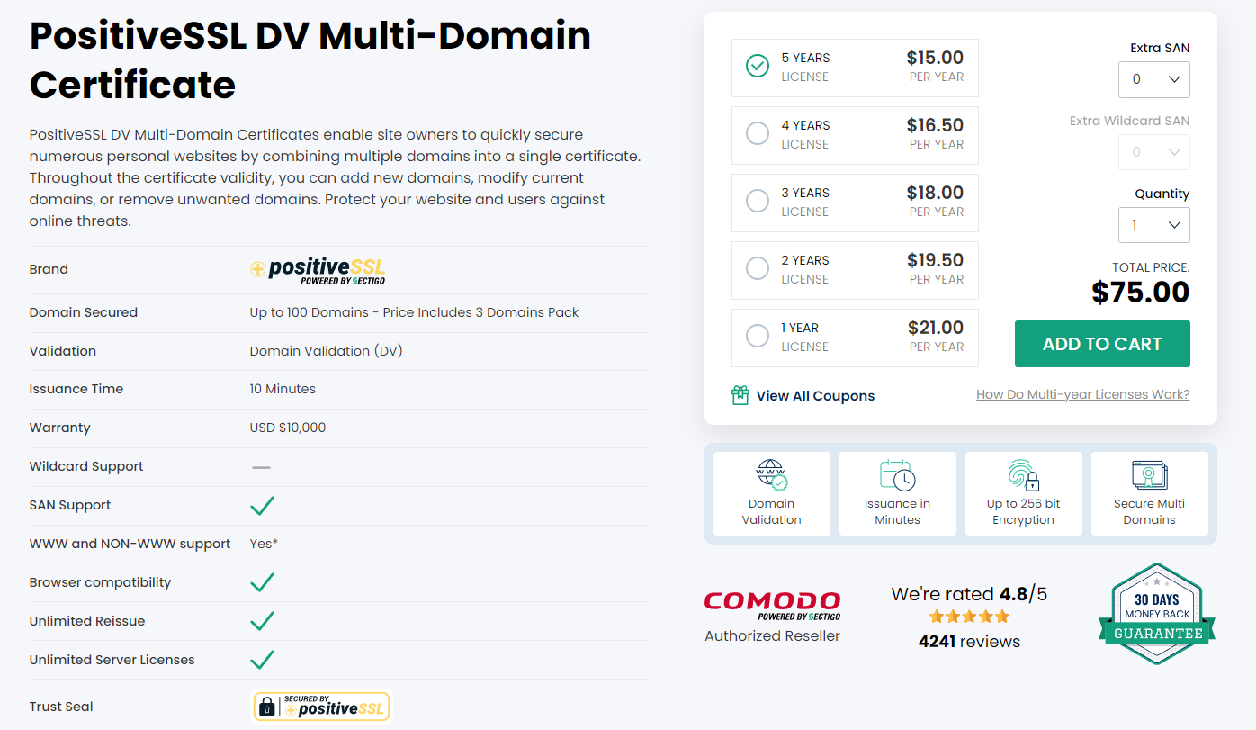The height and width of the screenshot is (730, 1256).
Task: Click the Unlimited Server Licenses green checkmark
Action: [x=262, y=660]
